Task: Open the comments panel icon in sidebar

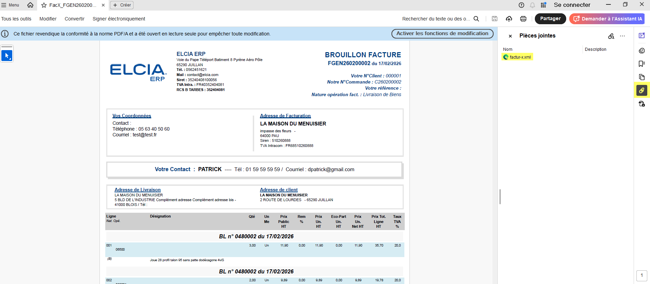Action: tap(641, 50)
